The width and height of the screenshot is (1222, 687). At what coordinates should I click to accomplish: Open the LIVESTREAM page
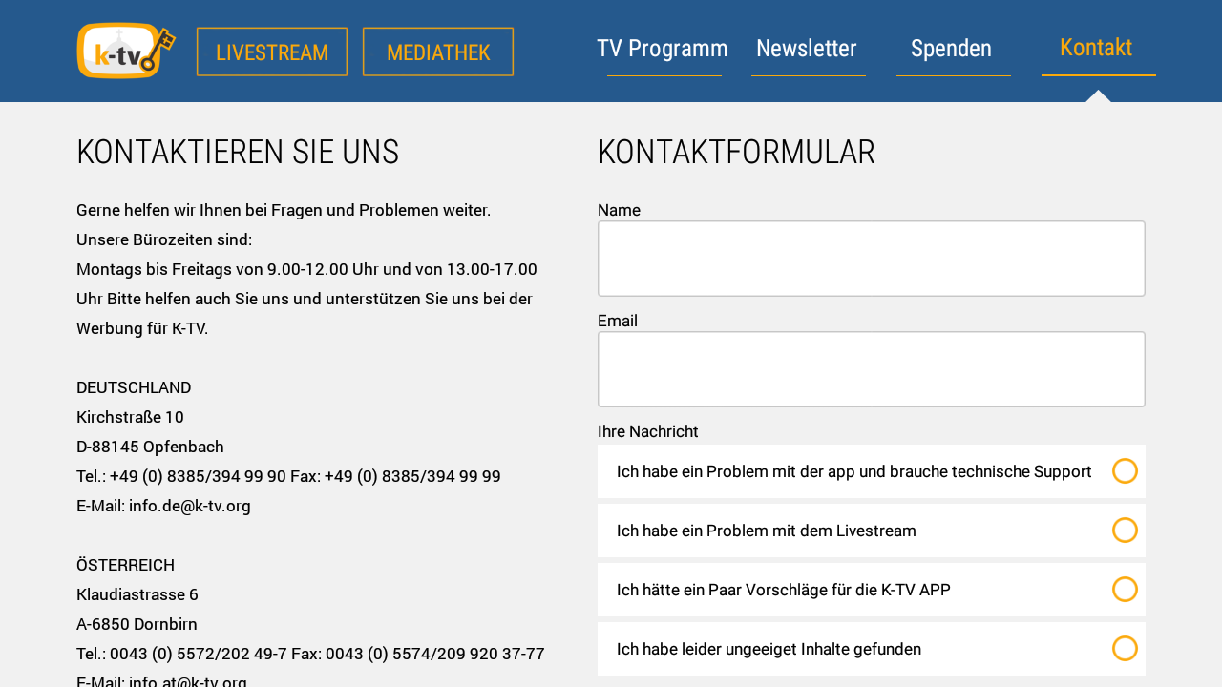271,52
